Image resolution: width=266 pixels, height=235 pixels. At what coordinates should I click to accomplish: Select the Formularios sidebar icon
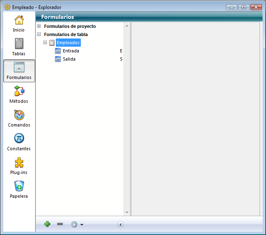[x=19, y=71]
